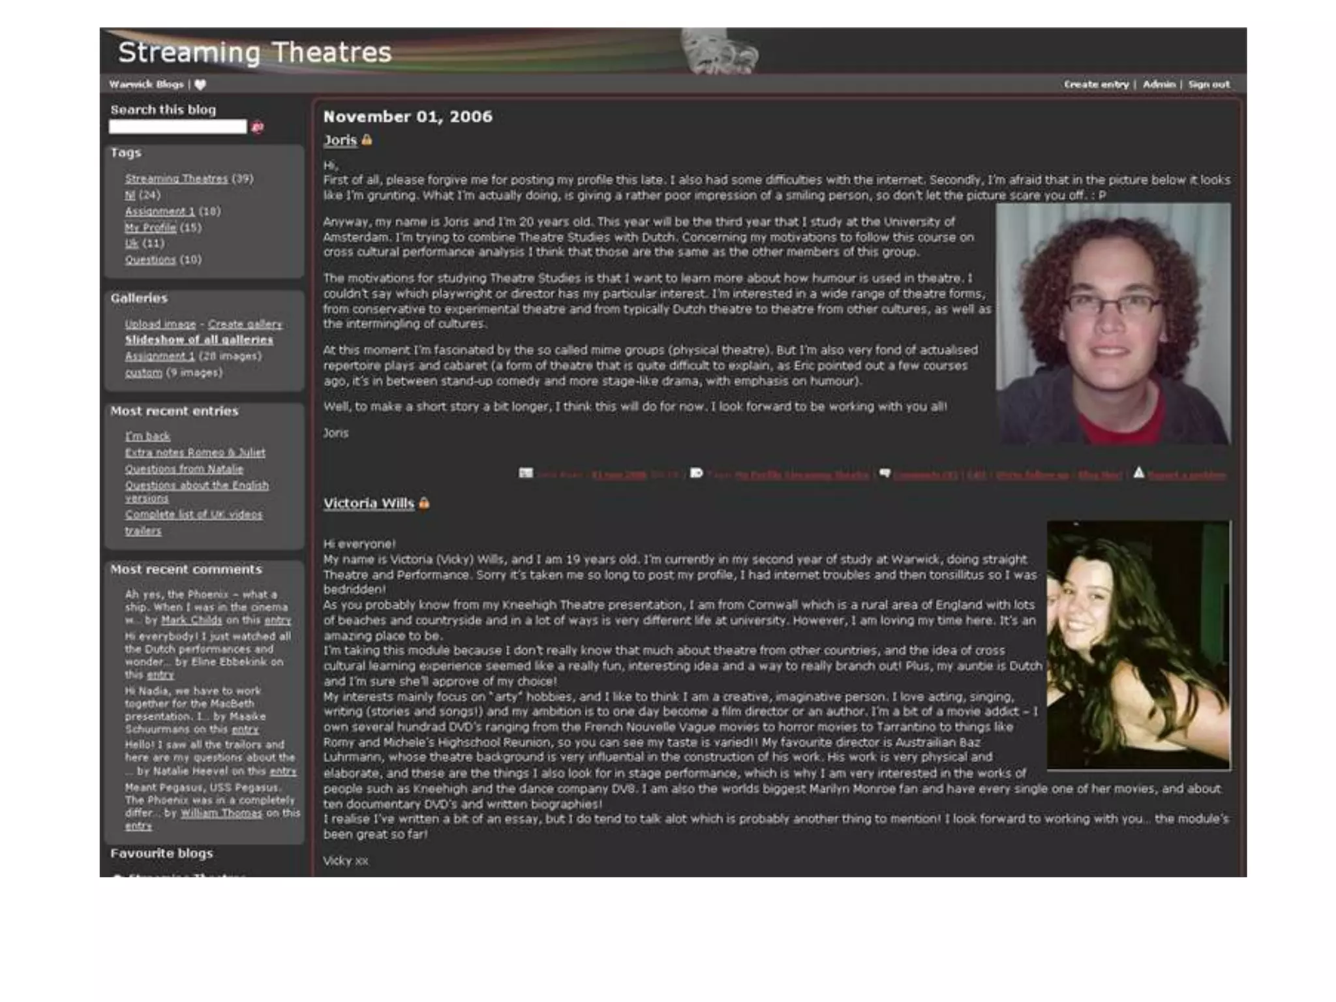Open the Victoria Wills entry title
This screenshot has height=1002, width=1336.
pyautogui.click(x=369, y=504)
